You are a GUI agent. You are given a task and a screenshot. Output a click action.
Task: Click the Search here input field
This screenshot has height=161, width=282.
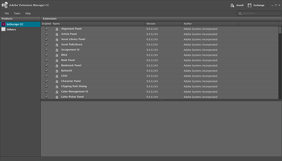(x=259, y=13)
